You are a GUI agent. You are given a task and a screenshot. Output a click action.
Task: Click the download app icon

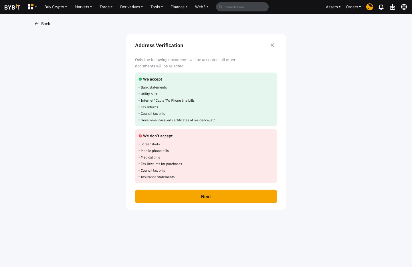[393, 7]
